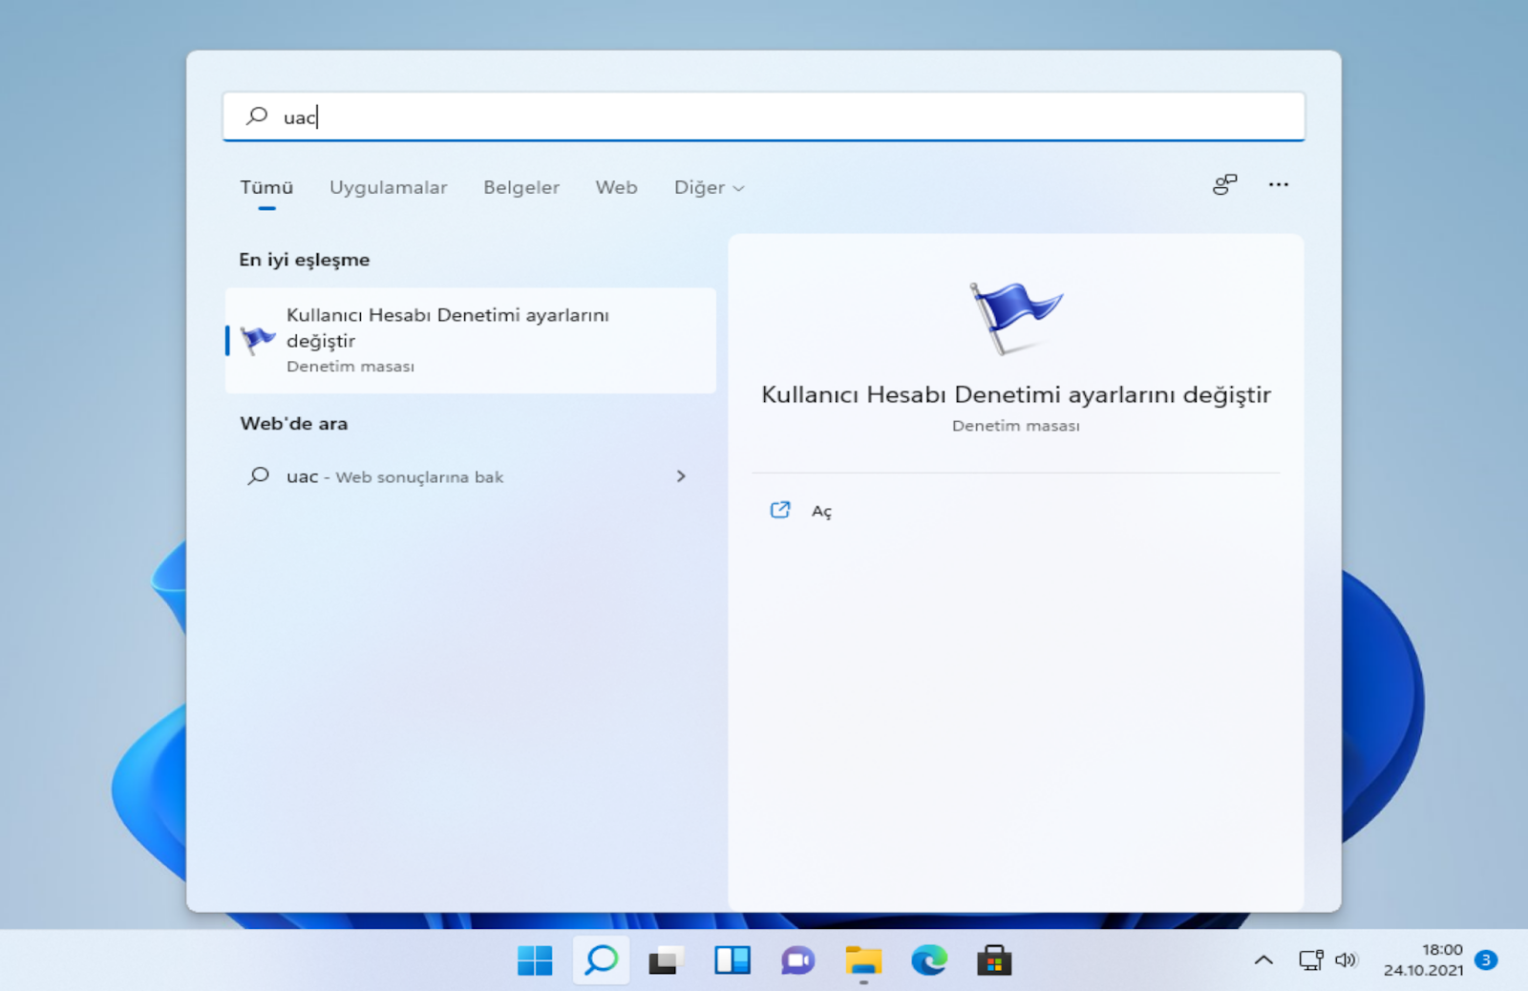Click the search box containing "uac"
Viewport: 1528px width, 991px height.
click(763, 116)
